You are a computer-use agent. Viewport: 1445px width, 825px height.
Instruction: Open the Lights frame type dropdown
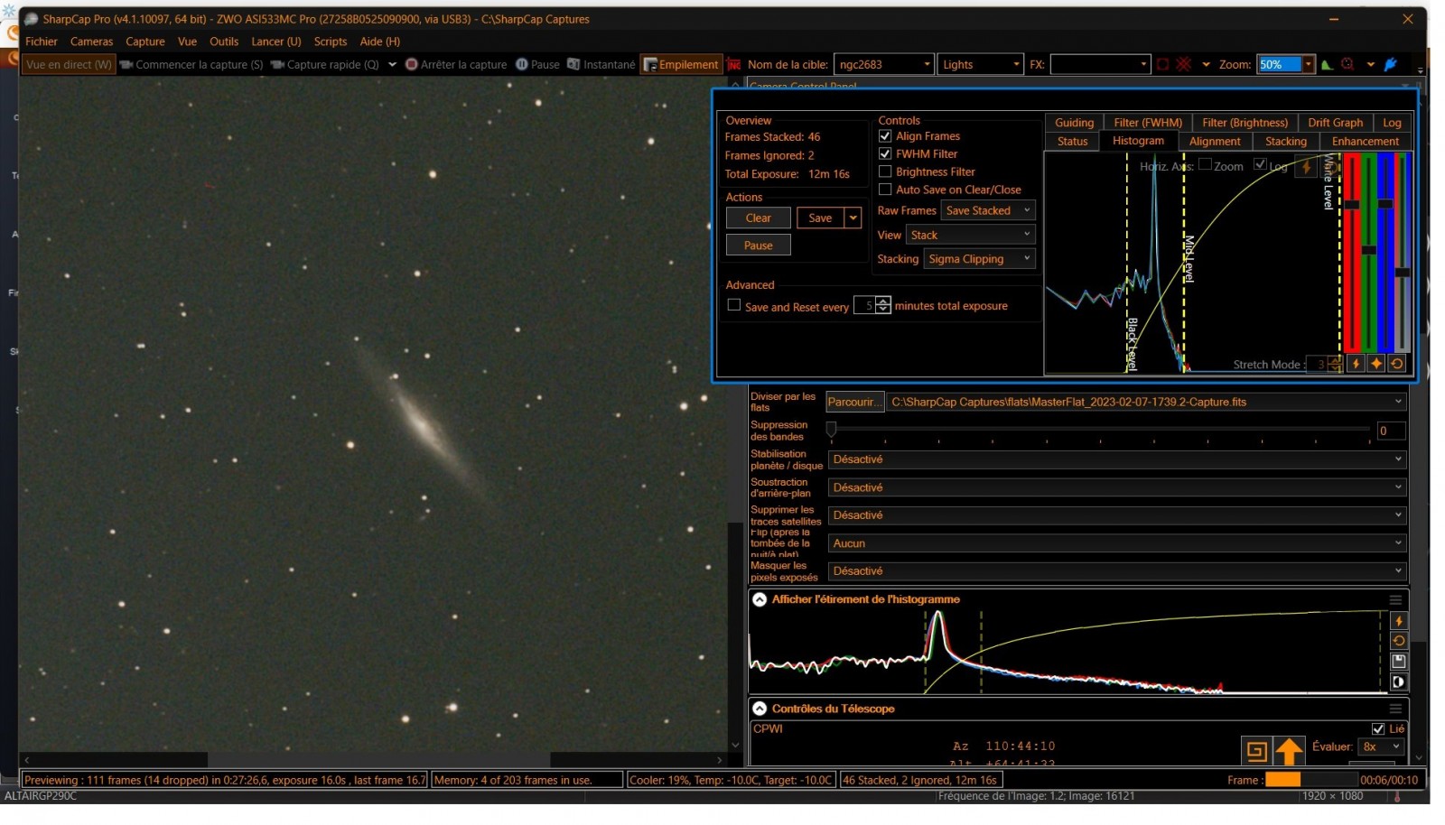pyautogui.click(x=980, y=64)
